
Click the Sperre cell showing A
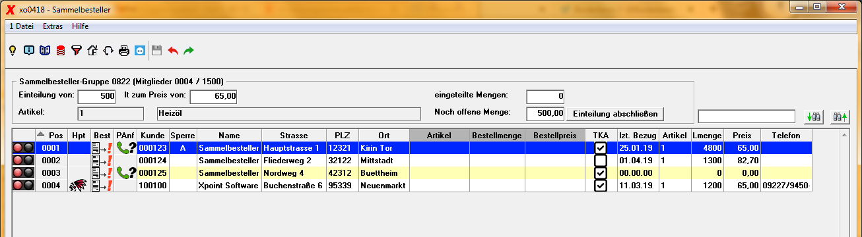(183, 148)
